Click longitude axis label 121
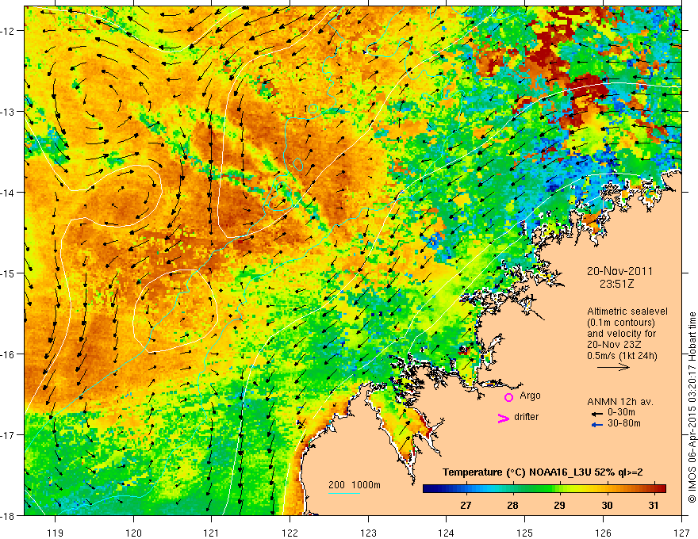 pos(212,533)
